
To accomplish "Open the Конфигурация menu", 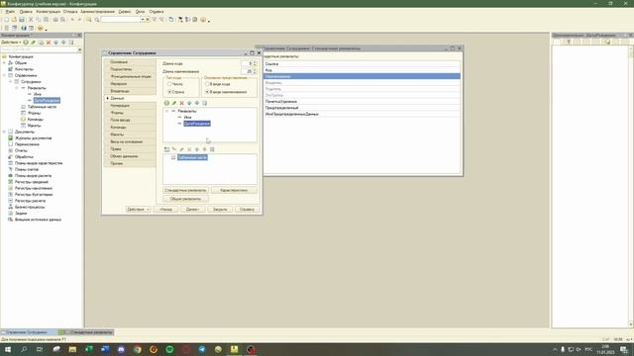I will coord(49,12).
